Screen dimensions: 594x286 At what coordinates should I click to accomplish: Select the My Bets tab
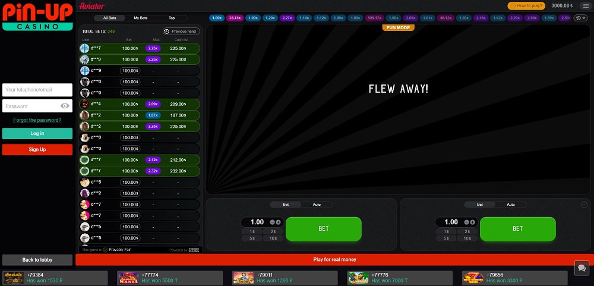(x=141, y=18)
